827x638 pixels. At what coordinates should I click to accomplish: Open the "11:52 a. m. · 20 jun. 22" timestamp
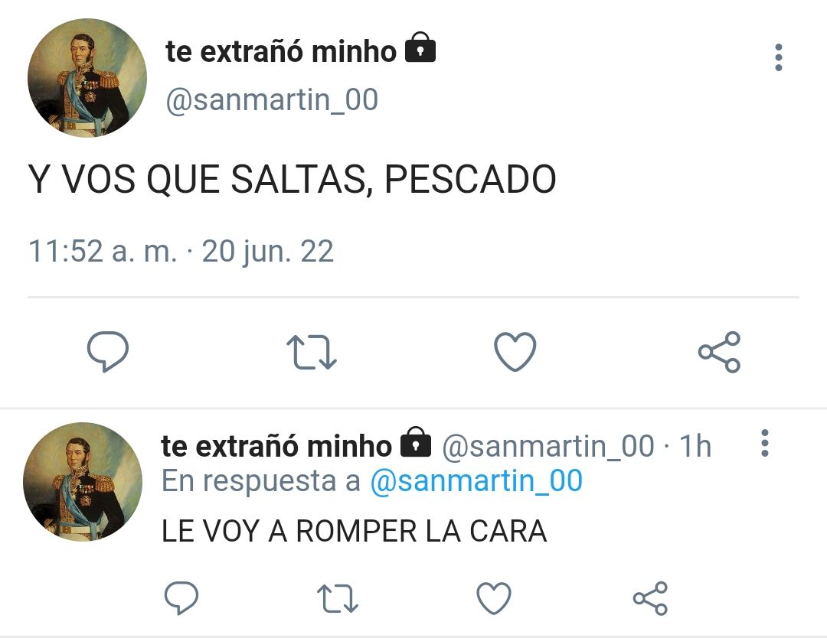coord(181,251)
